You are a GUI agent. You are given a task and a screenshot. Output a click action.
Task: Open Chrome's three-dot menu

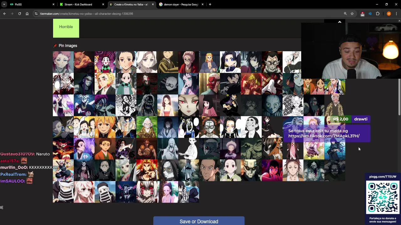[x=396, y=14]
